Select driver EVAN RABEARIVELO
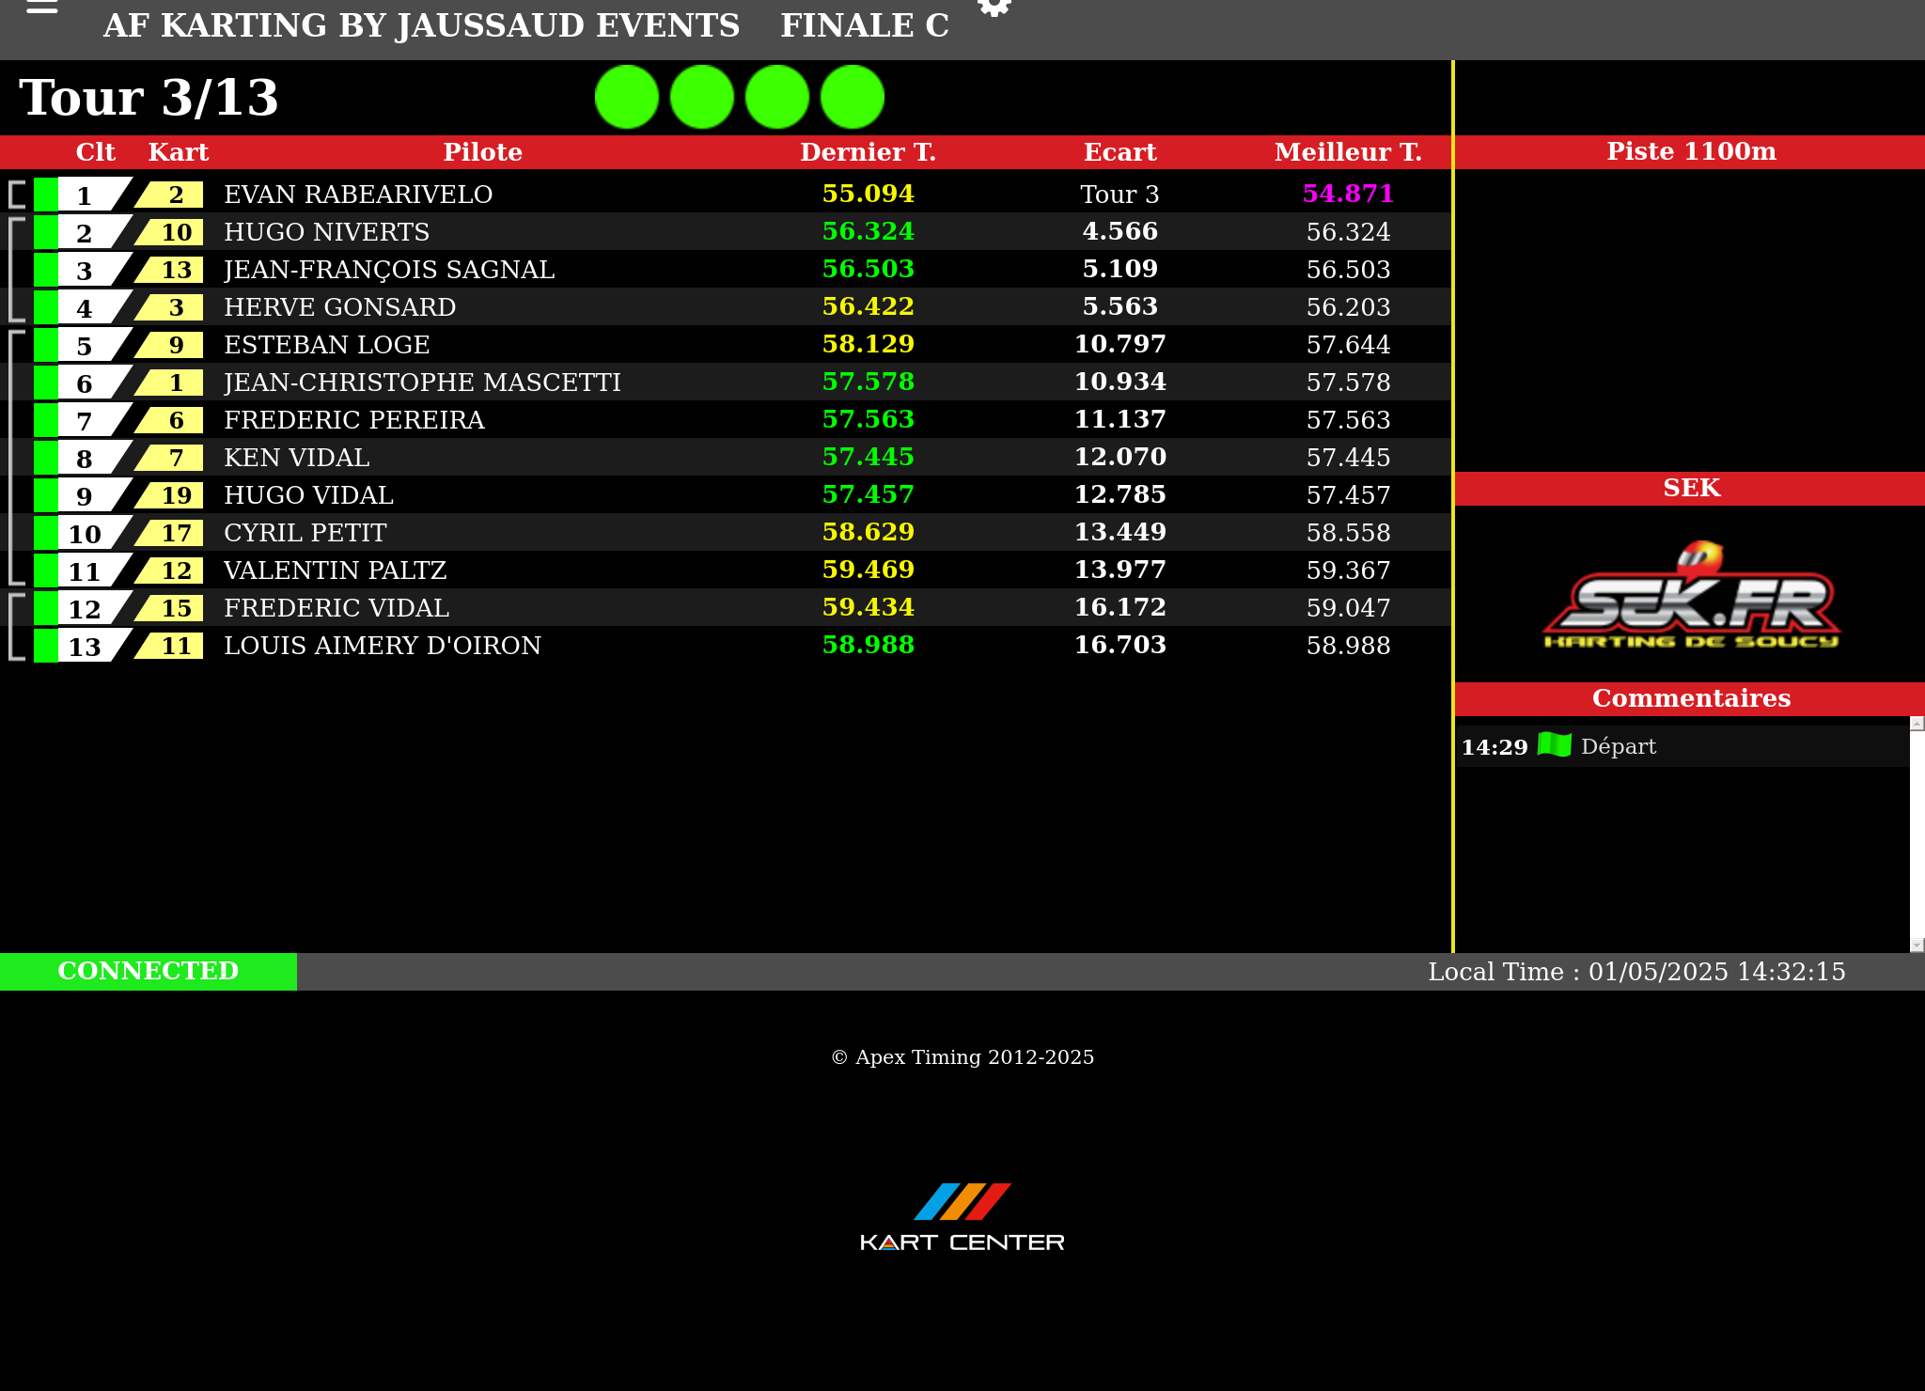Screen dimensions: 1925x1391 [358, 195]
